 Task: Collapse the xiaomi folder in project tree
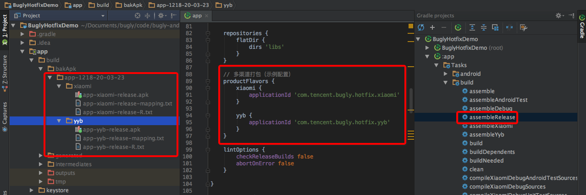[x=60, y=86]
